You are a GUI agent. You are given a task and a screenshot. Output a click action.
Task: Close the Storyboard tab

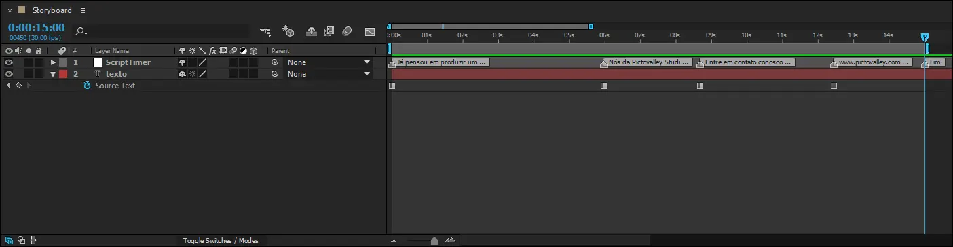tap(10, 10)
